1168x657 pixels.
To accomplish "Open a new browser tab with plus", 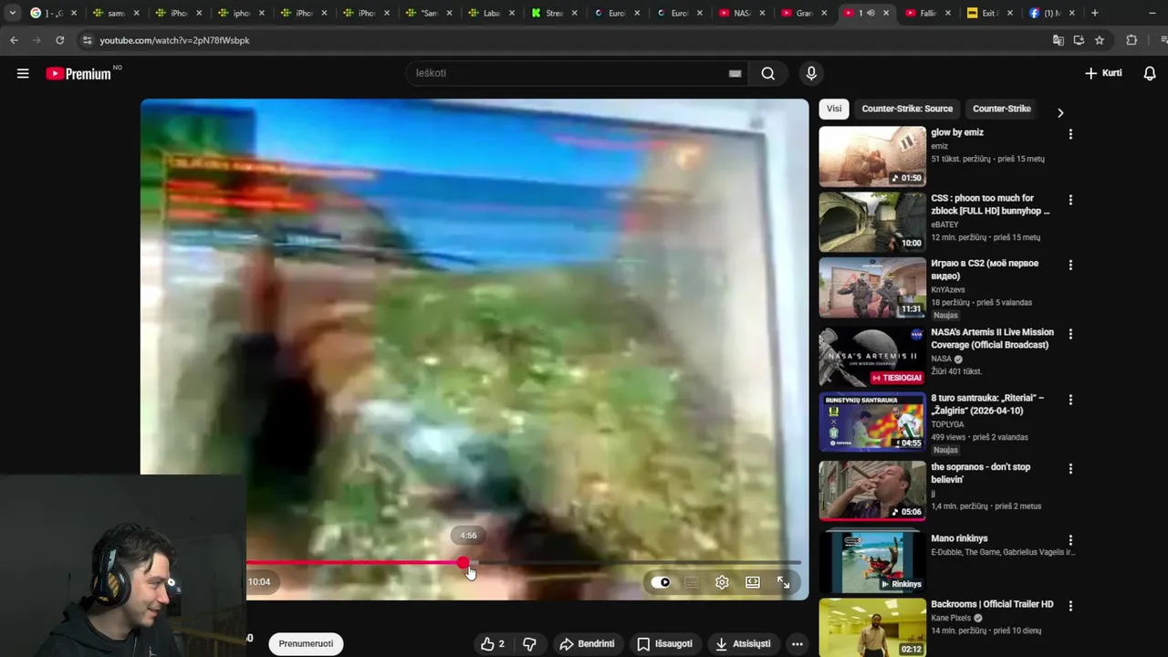I will pos(1095,13).
